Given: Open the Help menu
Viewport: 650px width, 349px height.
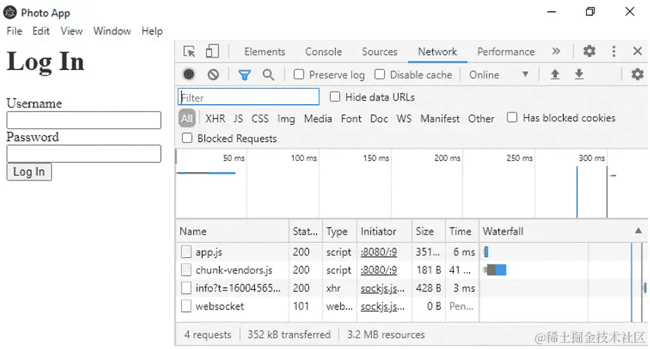Looking at the screenshot, I should pos(152,31).
